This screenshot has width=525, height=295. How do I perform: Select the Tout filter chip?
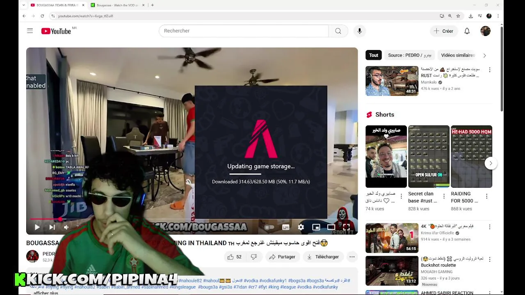[374, 55]
